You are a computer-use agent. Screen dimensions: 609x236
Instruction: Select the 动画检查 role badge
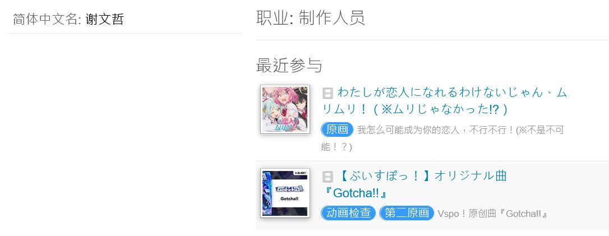tap(348, 213)
